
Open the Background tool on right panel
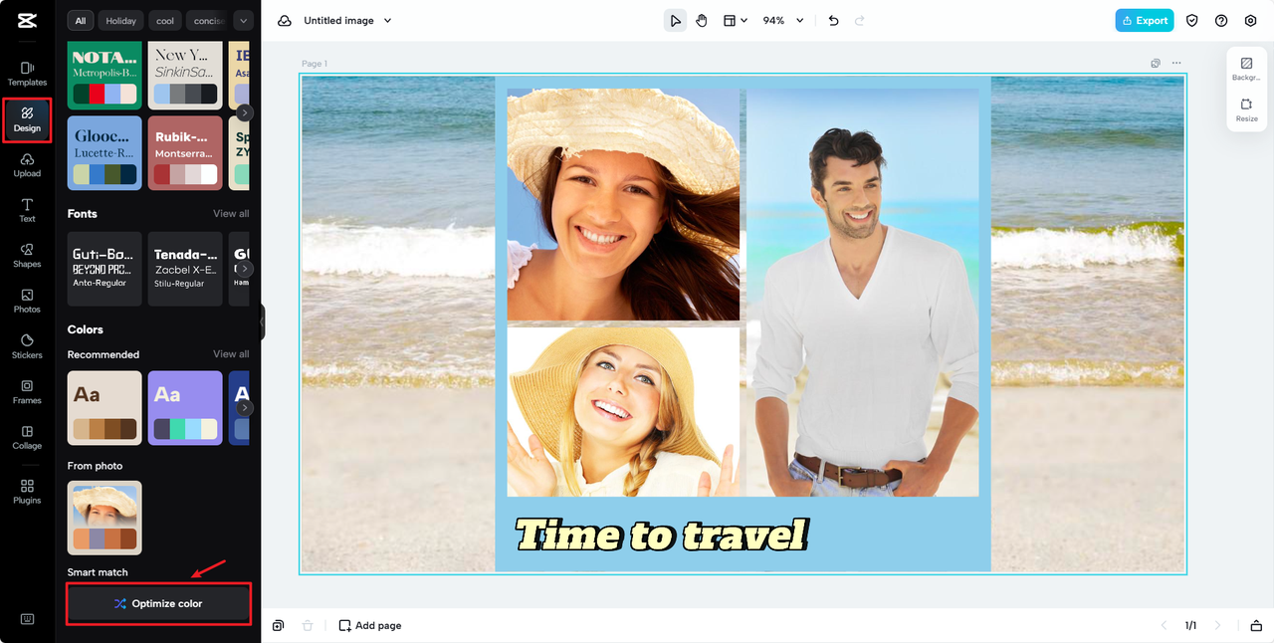click(1246, 69)
